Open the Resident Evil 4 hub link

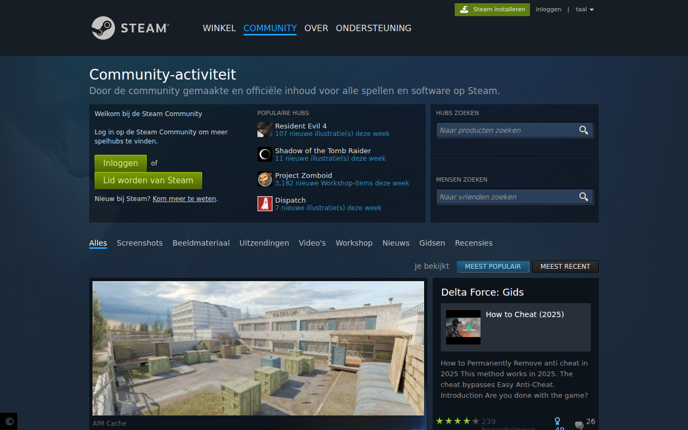[x=301, y=126]
